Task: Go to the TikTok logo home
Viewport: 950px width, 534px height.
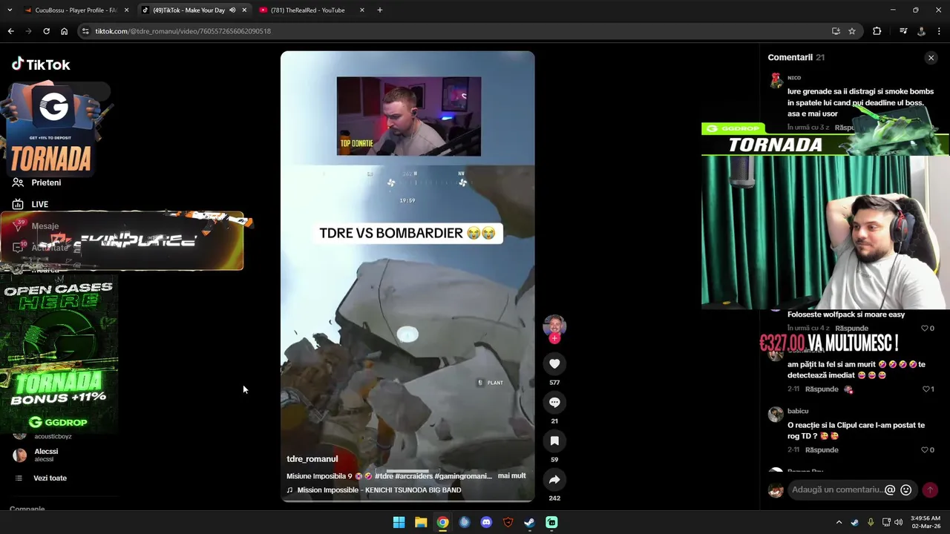Action: point(41,65)
